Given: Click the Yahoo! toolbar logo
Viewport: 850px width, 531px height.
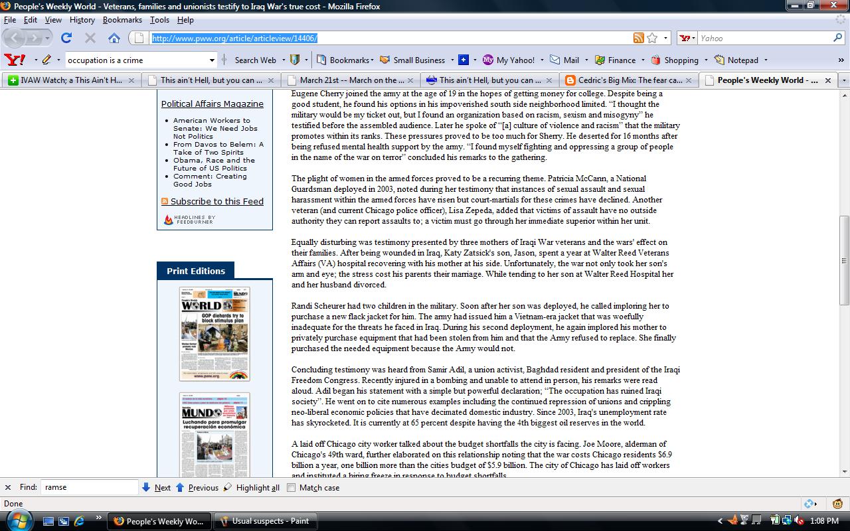Looking at the screenshot, I should (15, 60).
